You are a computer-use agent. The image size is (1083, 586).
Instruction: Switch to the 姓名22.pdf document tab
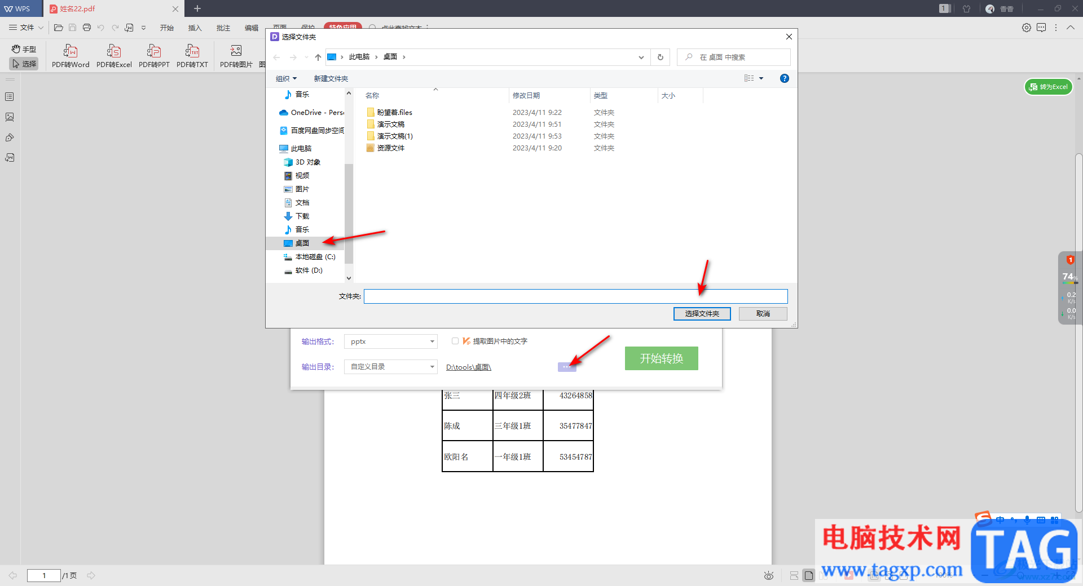pos(113,8)
